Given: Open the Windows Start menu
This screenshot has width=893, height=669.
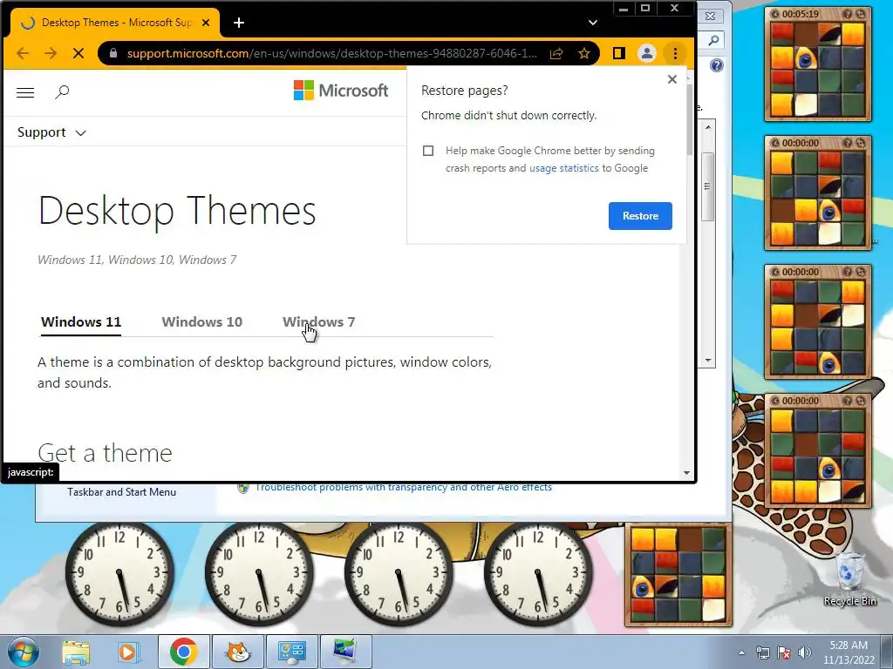Looking at the screenshot, I should coord(22,652).
